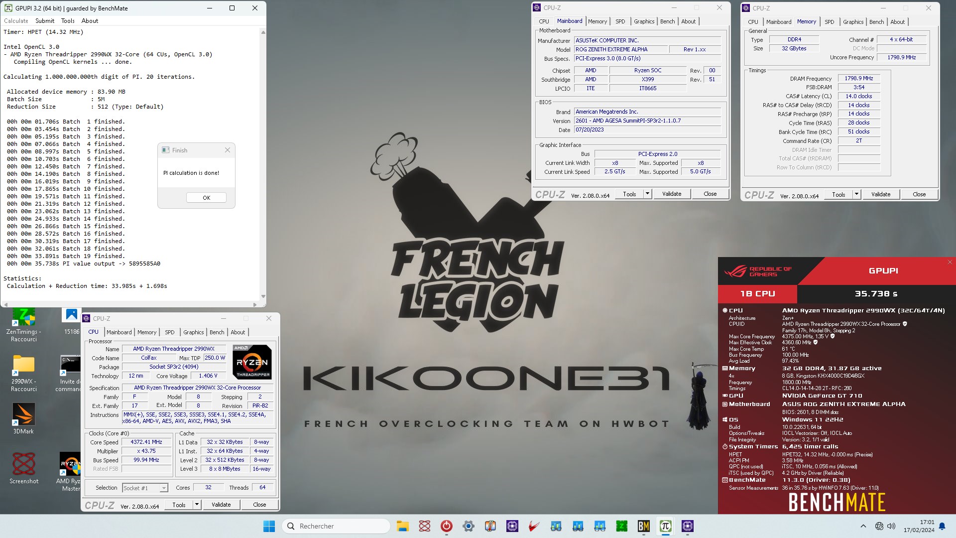Click GPUPI vertical scrollbar up arrow
The image size is (956, 538).
[x=263, y=32]
